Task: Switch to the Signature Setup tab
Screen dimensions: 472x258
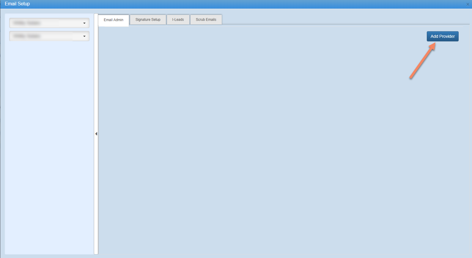Action: [x=148, y=20]
